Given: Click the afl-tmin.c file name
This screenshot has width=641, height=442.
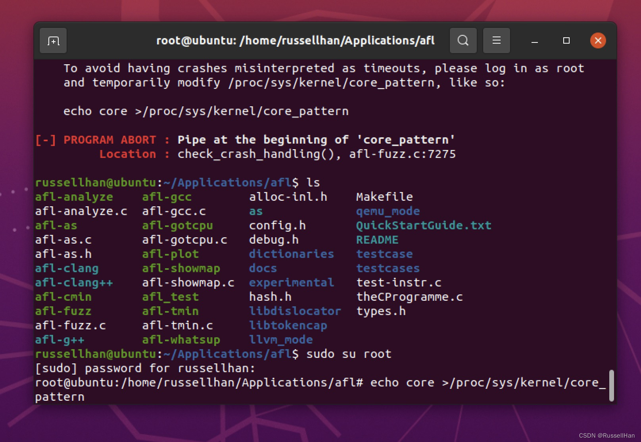Looking at the screenshot, I should tap(178, 325).
